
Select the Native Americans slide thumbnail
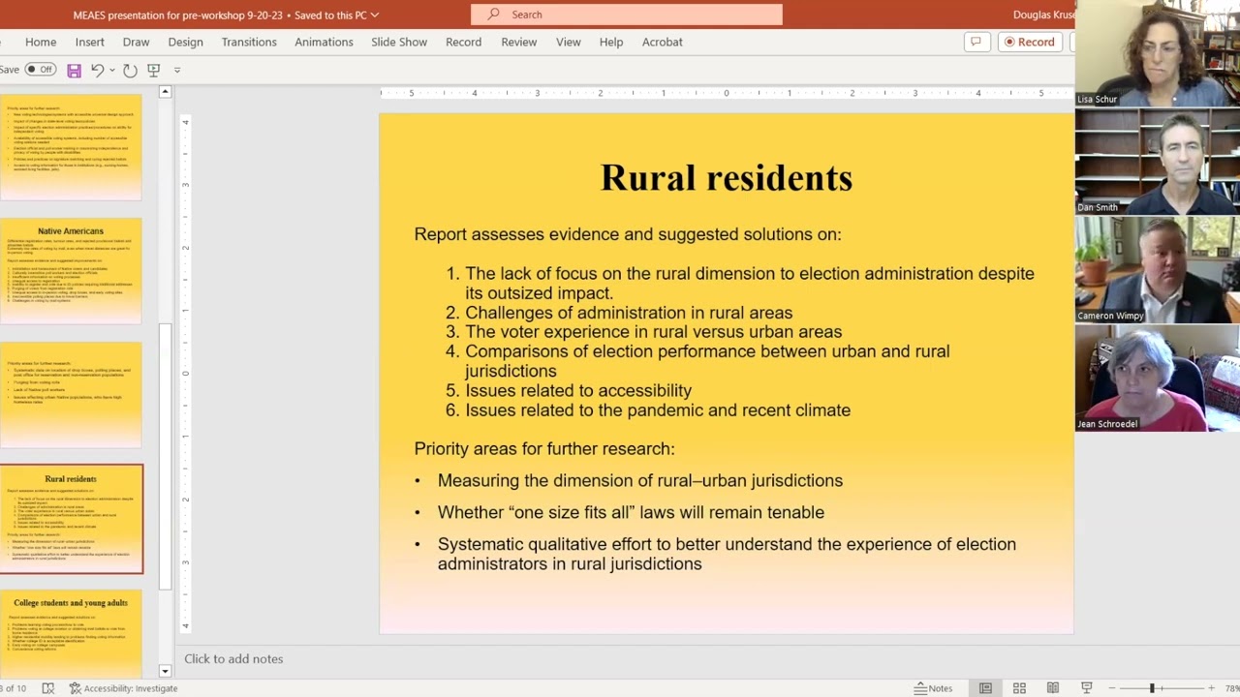71,271
